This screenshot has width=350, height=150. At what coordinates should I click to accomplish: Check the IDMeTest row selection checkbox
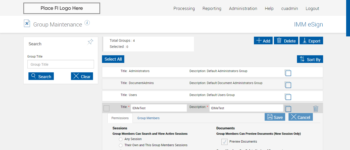pyautogui.click(x=106, y=108)
